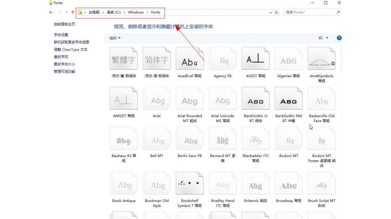
Task: Select the Bookshelf Symbol 7 常规 font
Action: pos(190,183)
